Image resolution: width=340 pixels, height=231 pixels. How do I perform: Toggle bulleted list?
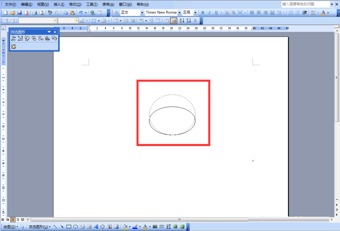pyautogui.click(x=298, y=13)
